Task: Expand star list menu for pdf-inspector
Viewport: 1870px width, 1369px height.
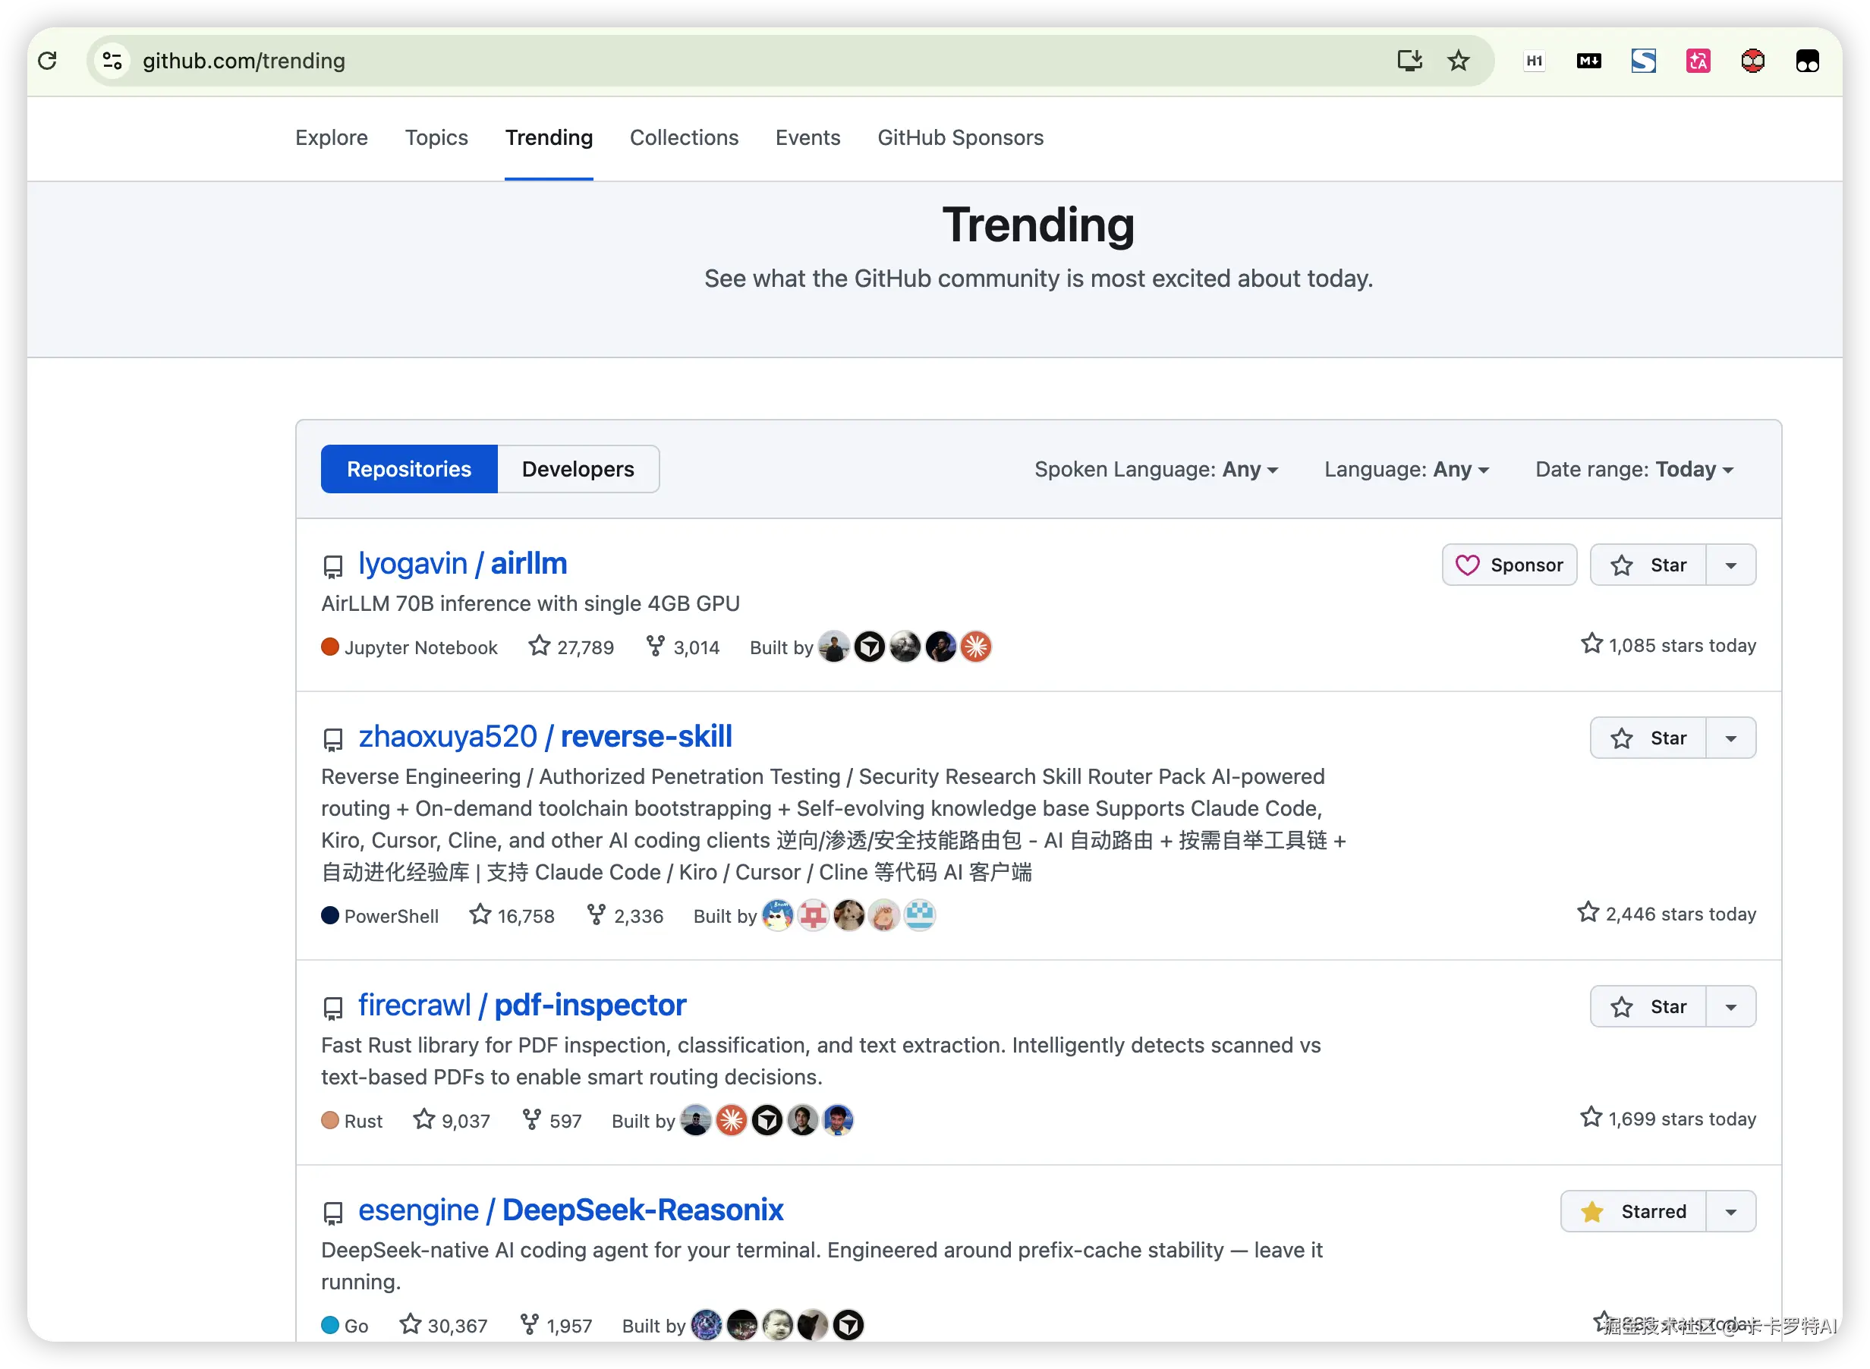Action: pos(1731,1006)
